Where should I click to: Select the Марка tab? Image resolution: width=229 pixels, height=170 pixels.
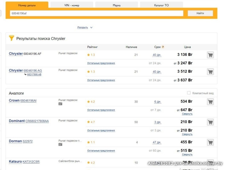[117, 5]
